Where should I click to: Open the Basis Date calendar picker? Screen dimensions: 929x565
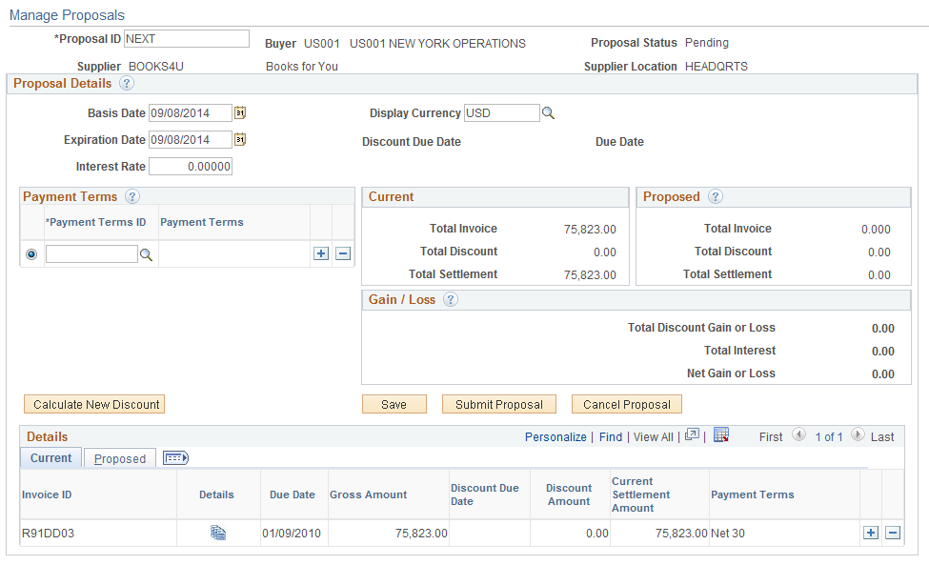tap(240, 112)
